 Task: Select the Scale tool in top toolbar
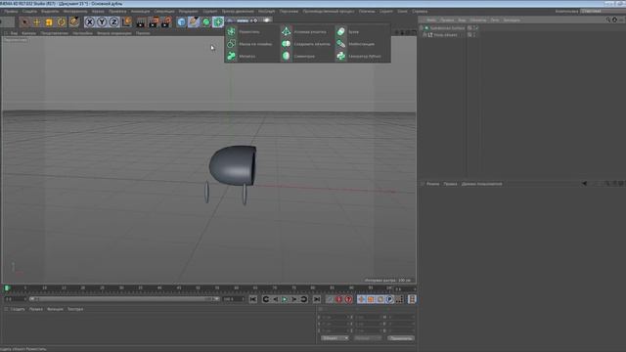(x=49, y=22)
